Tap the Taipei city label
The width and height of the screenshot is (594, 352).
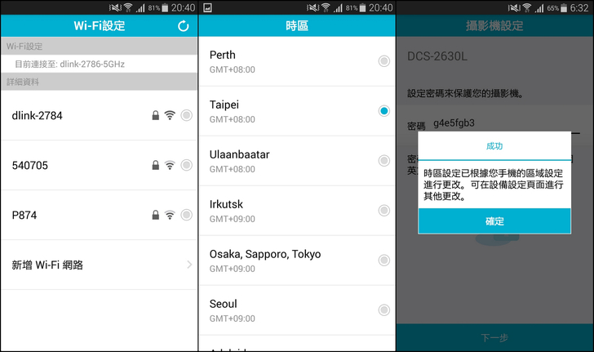(x=224, y=105)
